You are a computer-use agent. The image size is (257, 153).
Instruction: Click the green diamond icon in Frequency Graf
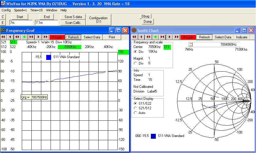(x=24, y=37)
